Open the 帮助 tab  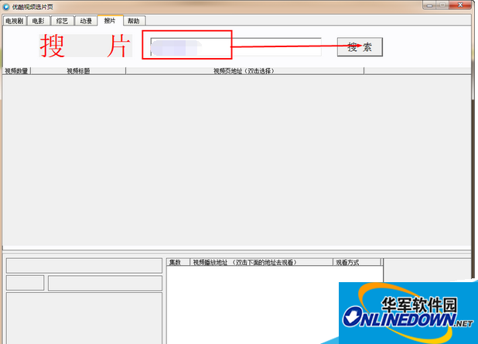click(134, 21)
